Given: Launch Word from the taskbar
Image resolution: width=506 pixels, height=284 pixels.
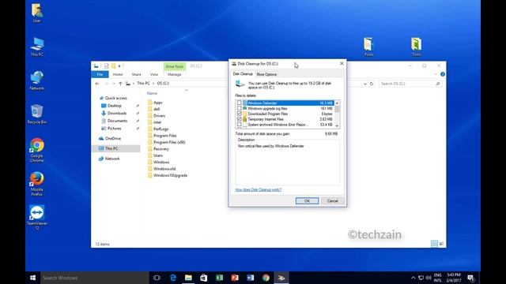Looking at the screenshot, I should [251, 278].
